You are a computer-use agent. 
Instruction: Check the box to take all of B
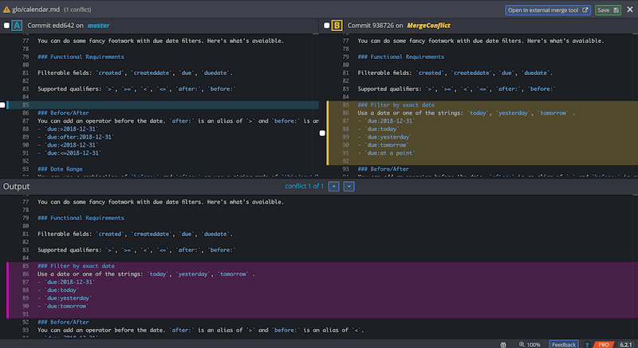326,26
